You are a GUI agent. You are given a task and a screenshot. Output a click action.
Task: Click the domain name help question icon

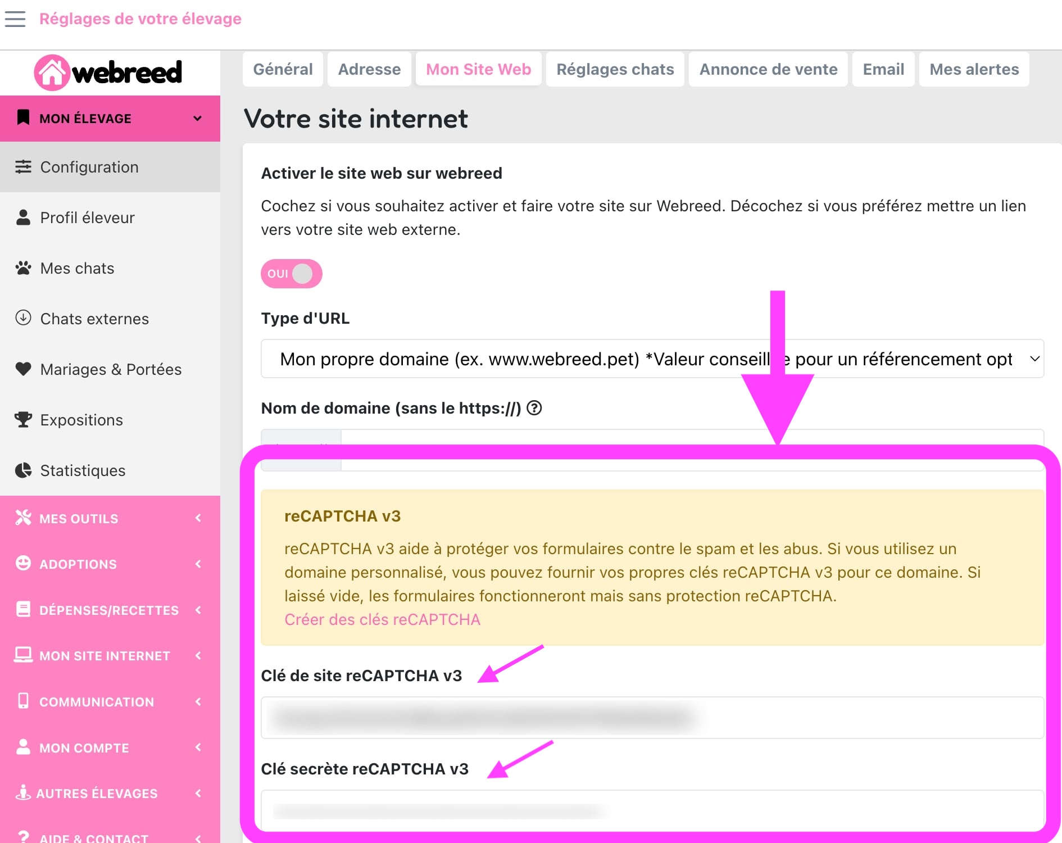click(534, 408)
